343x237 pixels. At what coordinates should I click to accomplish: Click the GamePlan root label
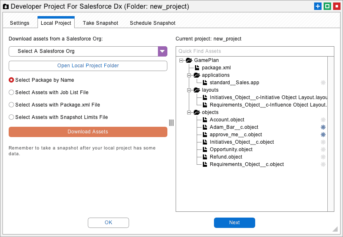(x=206, y=60)
